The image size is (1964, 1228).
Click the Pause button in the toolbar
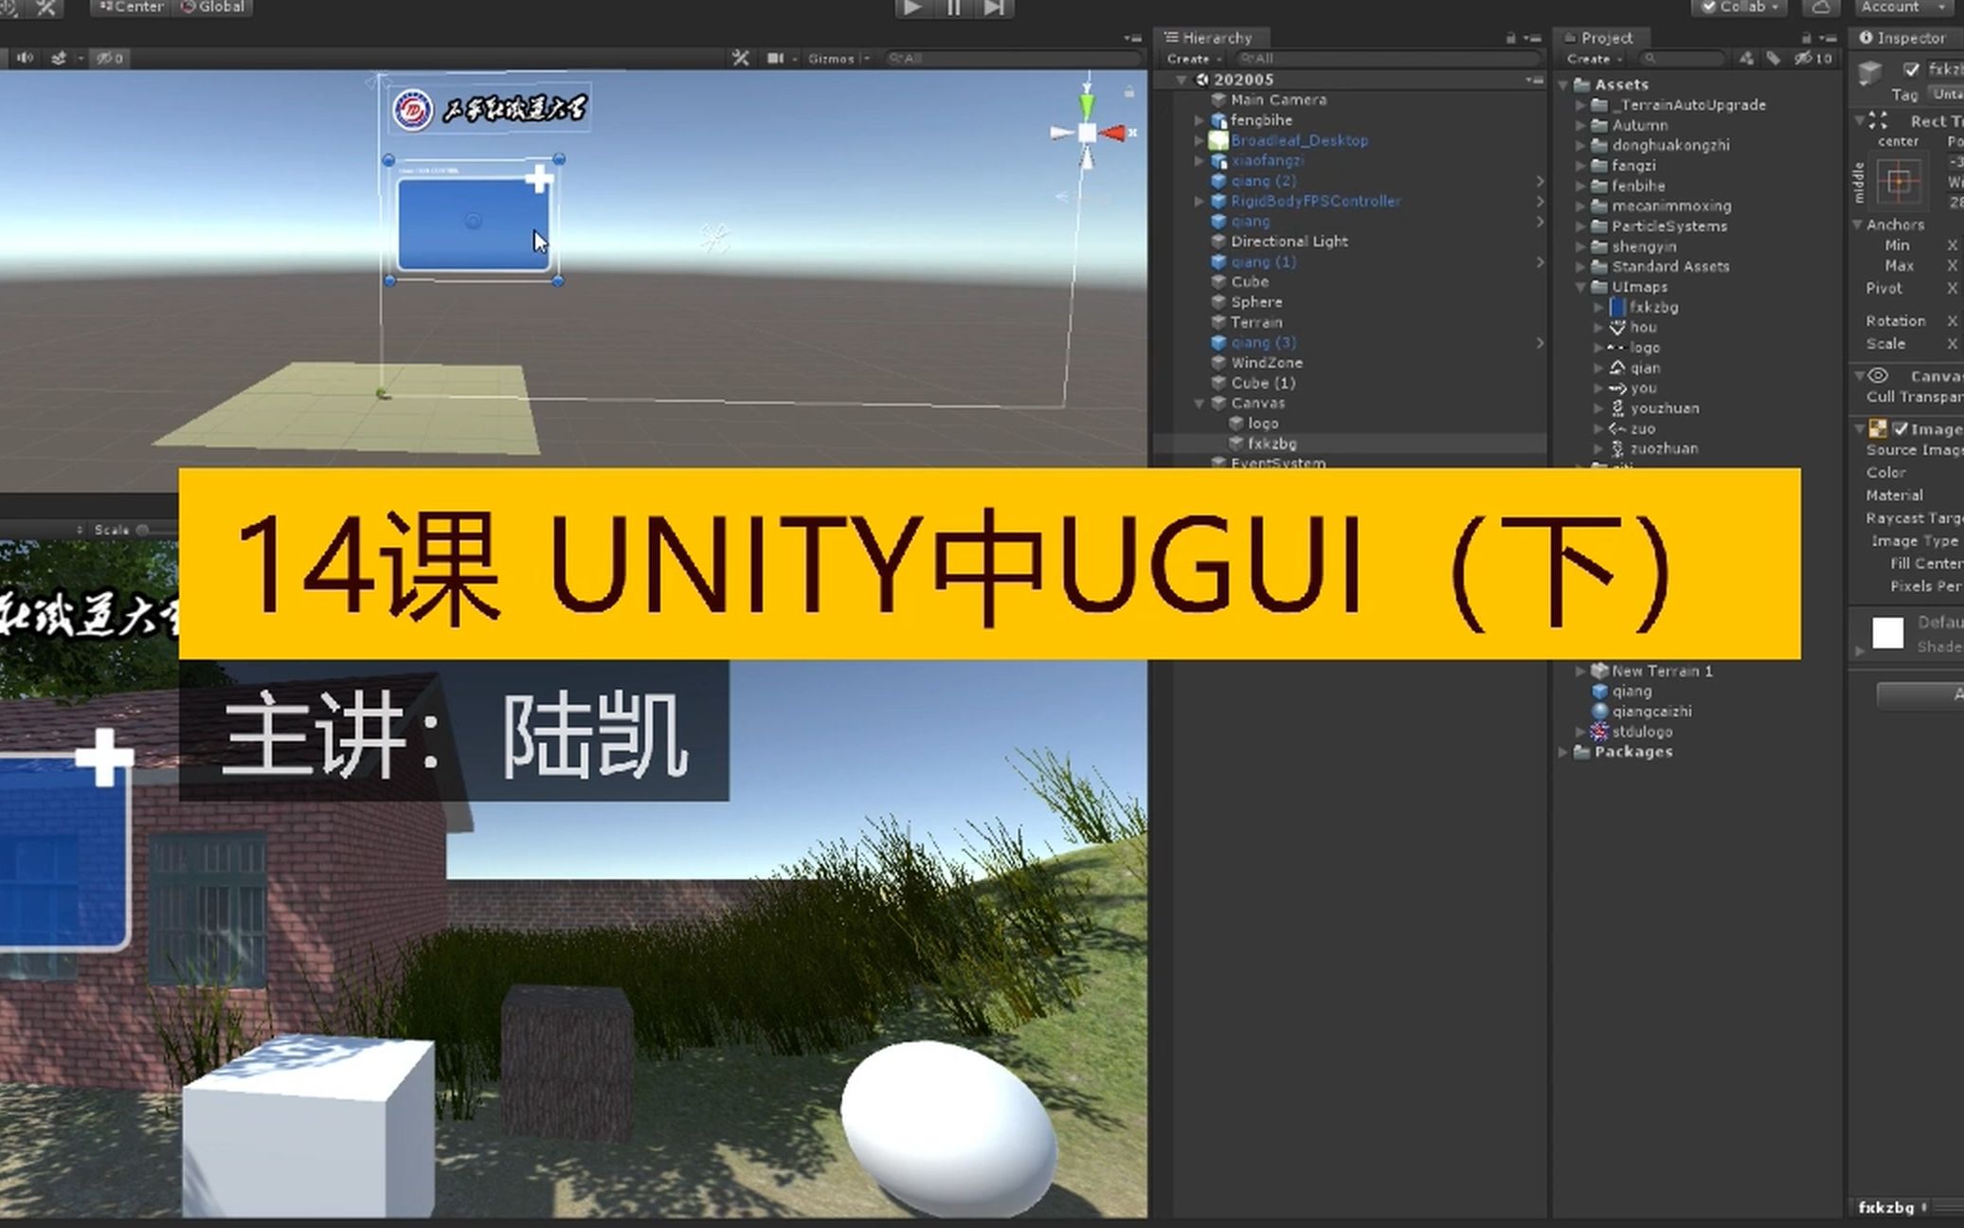click(953, 8)
